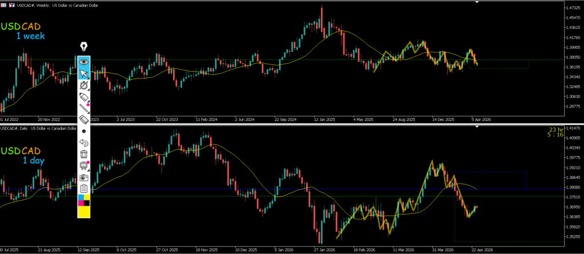Take a screenshot with the camera icon
The width and height of the screenshot is (584, 254).
click(x=84, y=177)
